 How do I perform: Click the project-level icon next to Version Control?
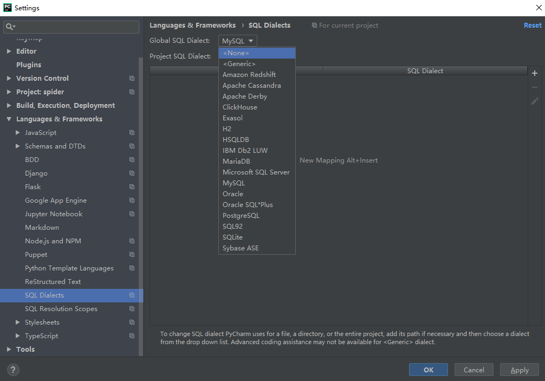coord(132,78)
